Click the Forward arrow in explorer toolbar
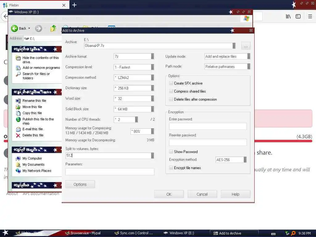Viewport: 316px width, 237px height. (x=39, y=28)
